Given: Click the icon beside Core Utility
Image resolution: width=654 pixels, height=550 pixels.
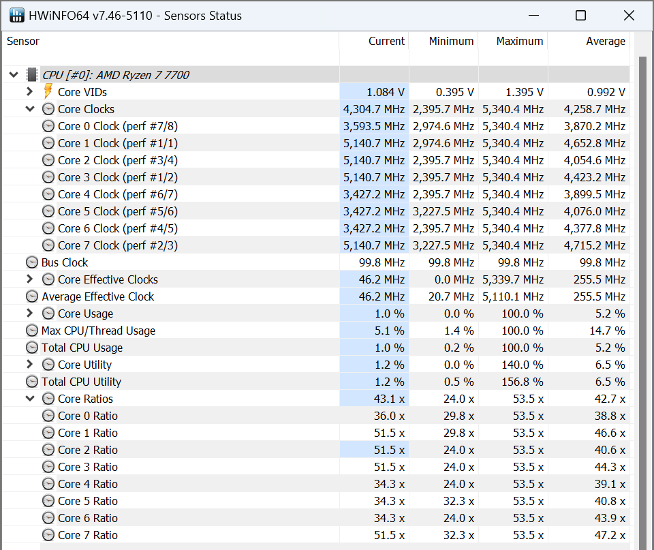Looking at the screenshot, I should click(48, 365).
